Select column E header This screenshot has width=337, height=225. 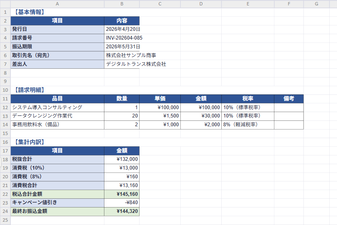[x=248, y=4]
